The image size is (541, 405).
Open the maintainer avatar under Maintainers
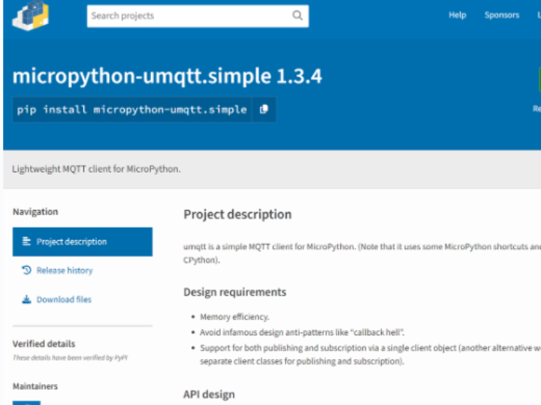point(26,403)
